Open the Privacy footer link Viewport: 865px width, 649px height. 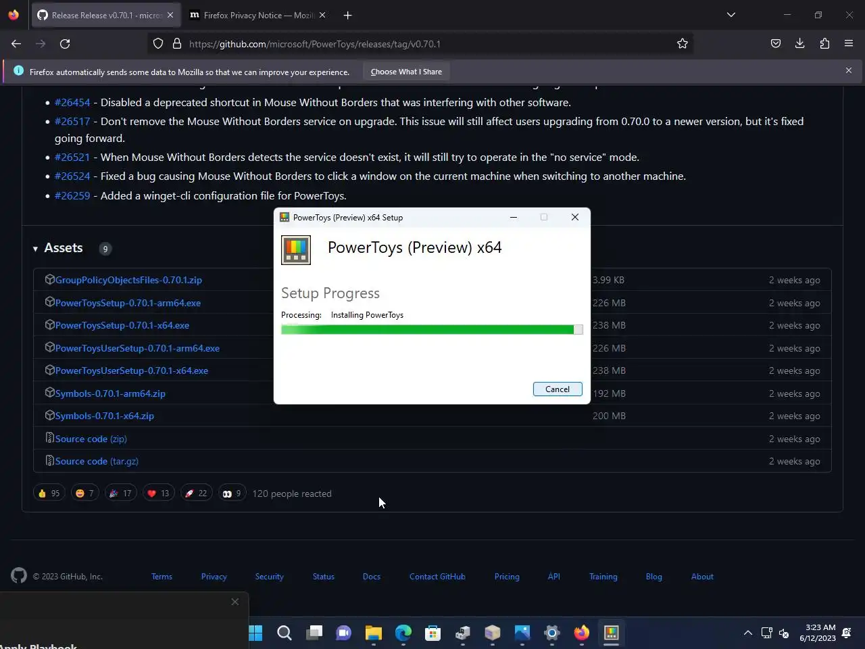click(x=214, y=577)
